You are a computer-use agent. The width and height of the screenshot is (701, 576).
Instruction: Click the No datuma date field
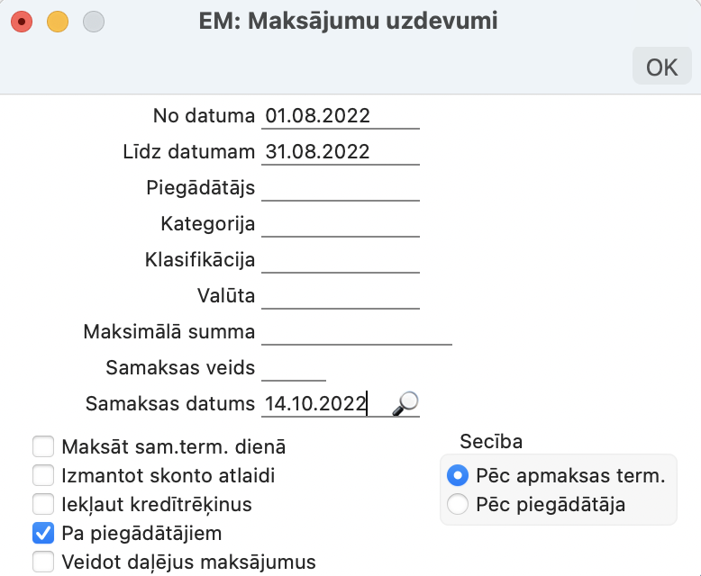pyautogui.click(x=341, y=116)
